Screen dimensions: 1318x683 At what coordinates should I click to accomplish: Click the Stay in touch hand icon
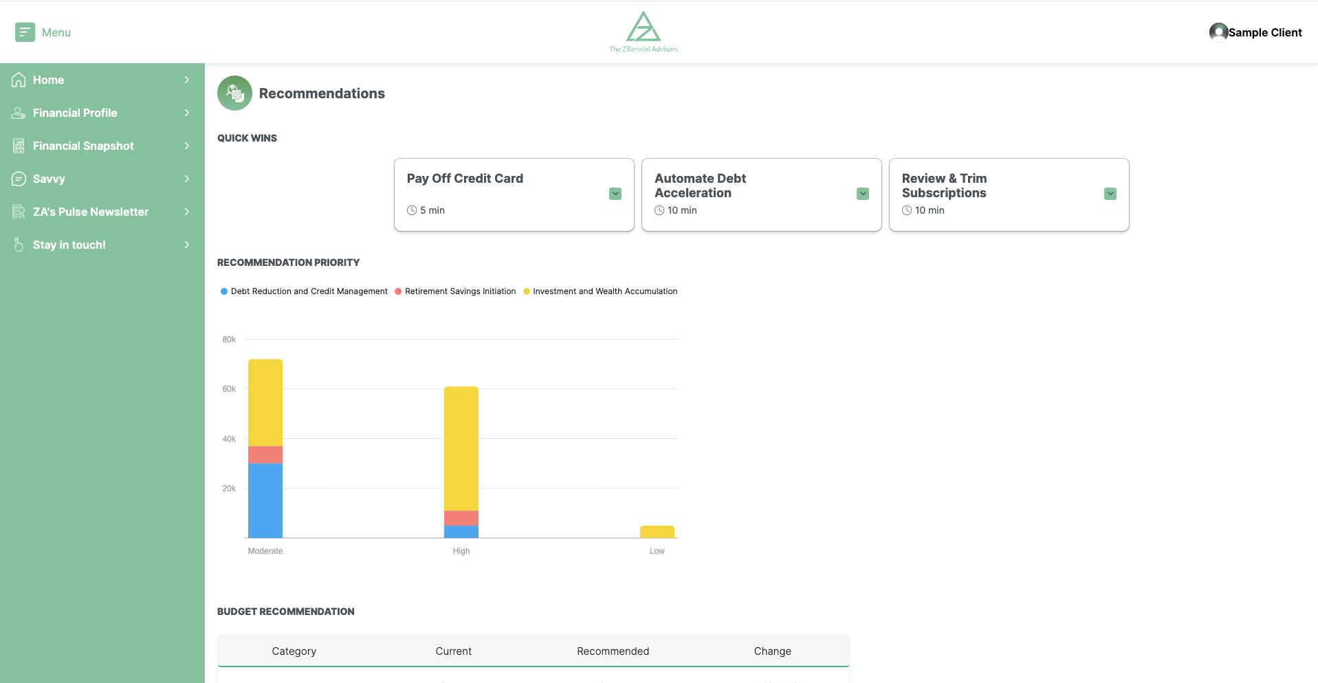point(19,245)
